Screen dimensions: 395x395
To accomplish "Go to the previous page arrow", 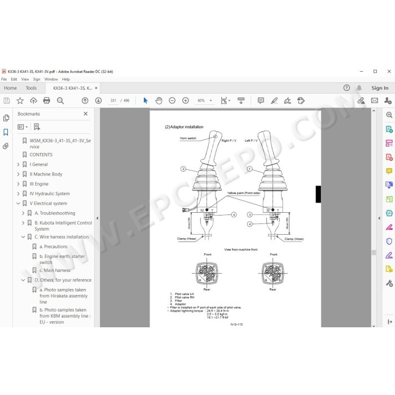I will 85,101.
